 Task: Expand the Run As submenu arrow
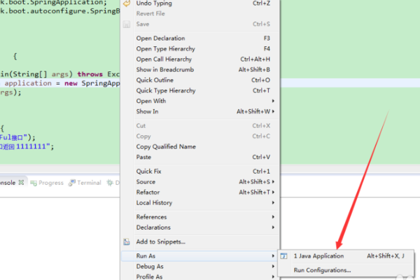click(x=273, y=256)
